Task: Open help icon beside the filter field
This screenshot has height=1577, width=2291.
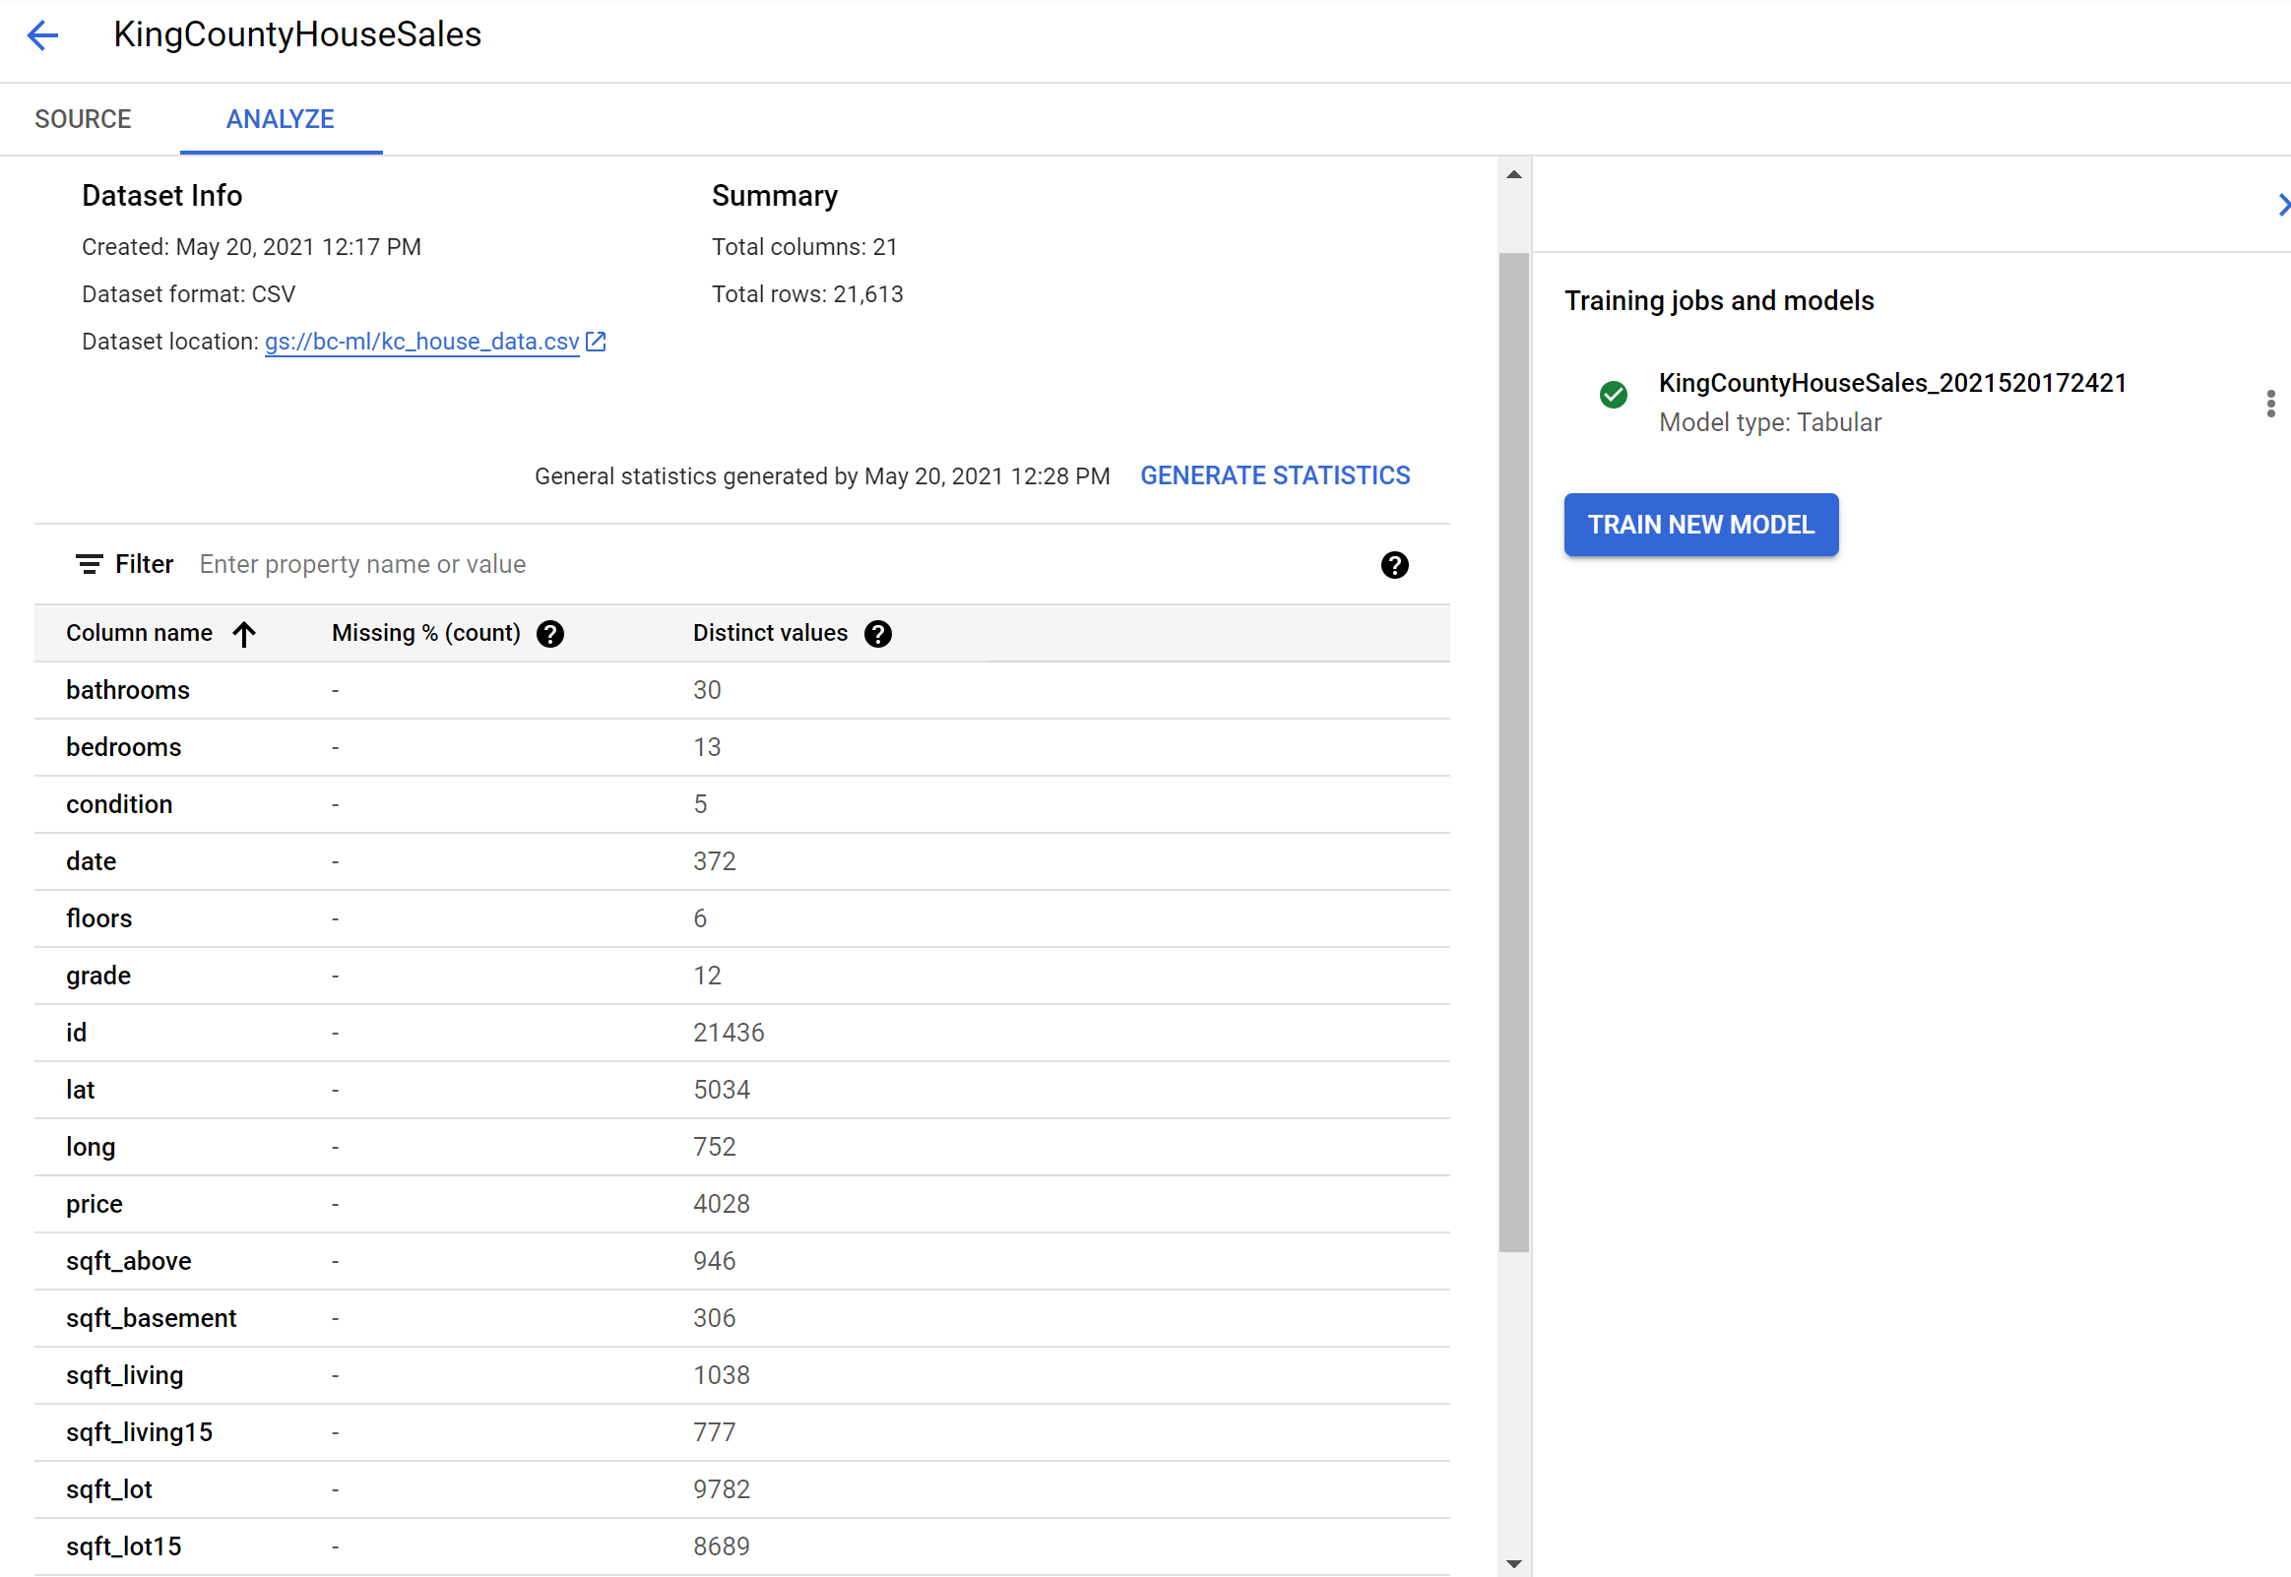Action: tap(1394, 565)
